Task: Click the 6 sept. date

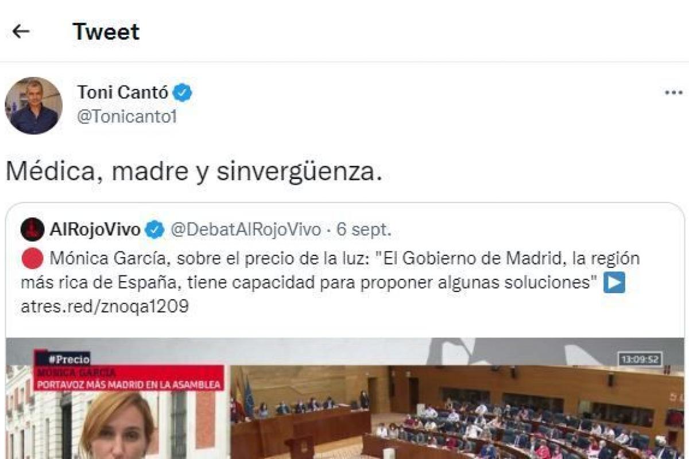Action: [364, 230]
